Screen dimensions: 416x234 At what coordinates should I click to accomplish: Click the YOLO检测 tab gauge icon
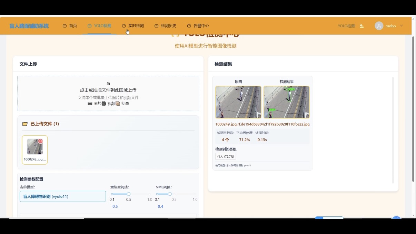point(90,26)
